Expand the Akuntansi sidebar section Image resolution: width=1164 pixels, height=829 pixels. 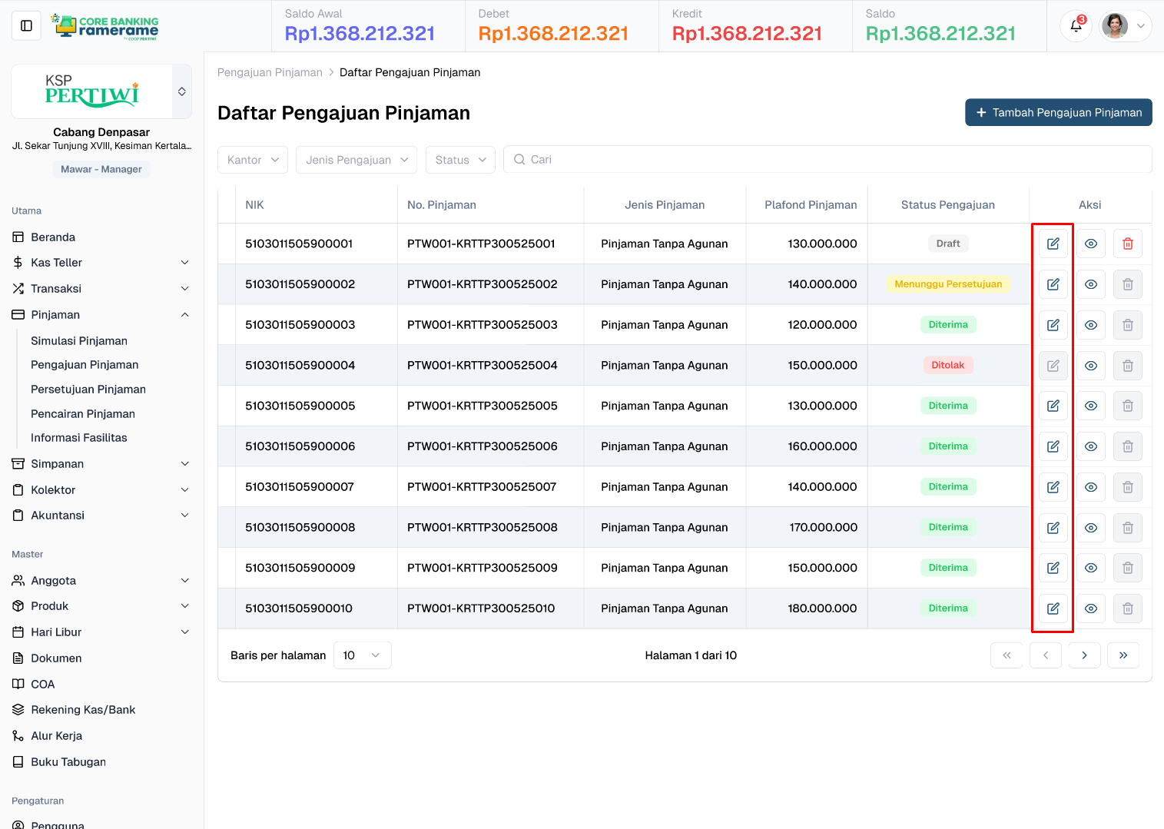[x=58, y=515]
